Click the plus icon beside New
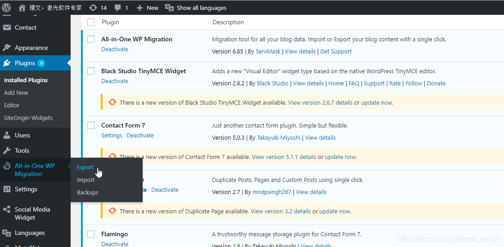 click(x=139, y=8)
